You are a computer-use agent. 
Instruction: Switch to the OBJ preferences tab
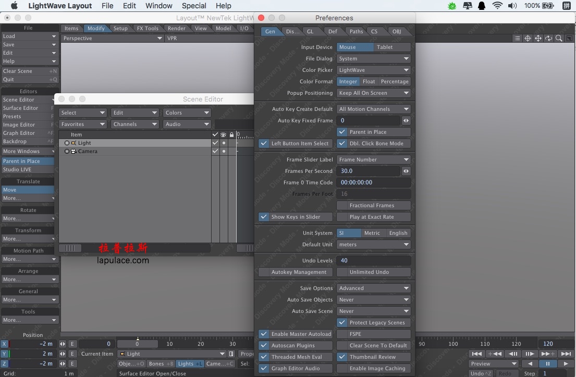[x=397, y=32]
